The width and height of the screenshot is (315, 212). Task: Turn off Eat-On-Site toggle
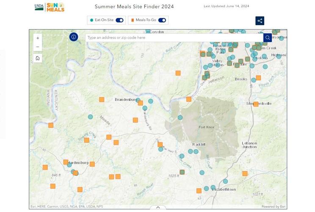[119, 20]
